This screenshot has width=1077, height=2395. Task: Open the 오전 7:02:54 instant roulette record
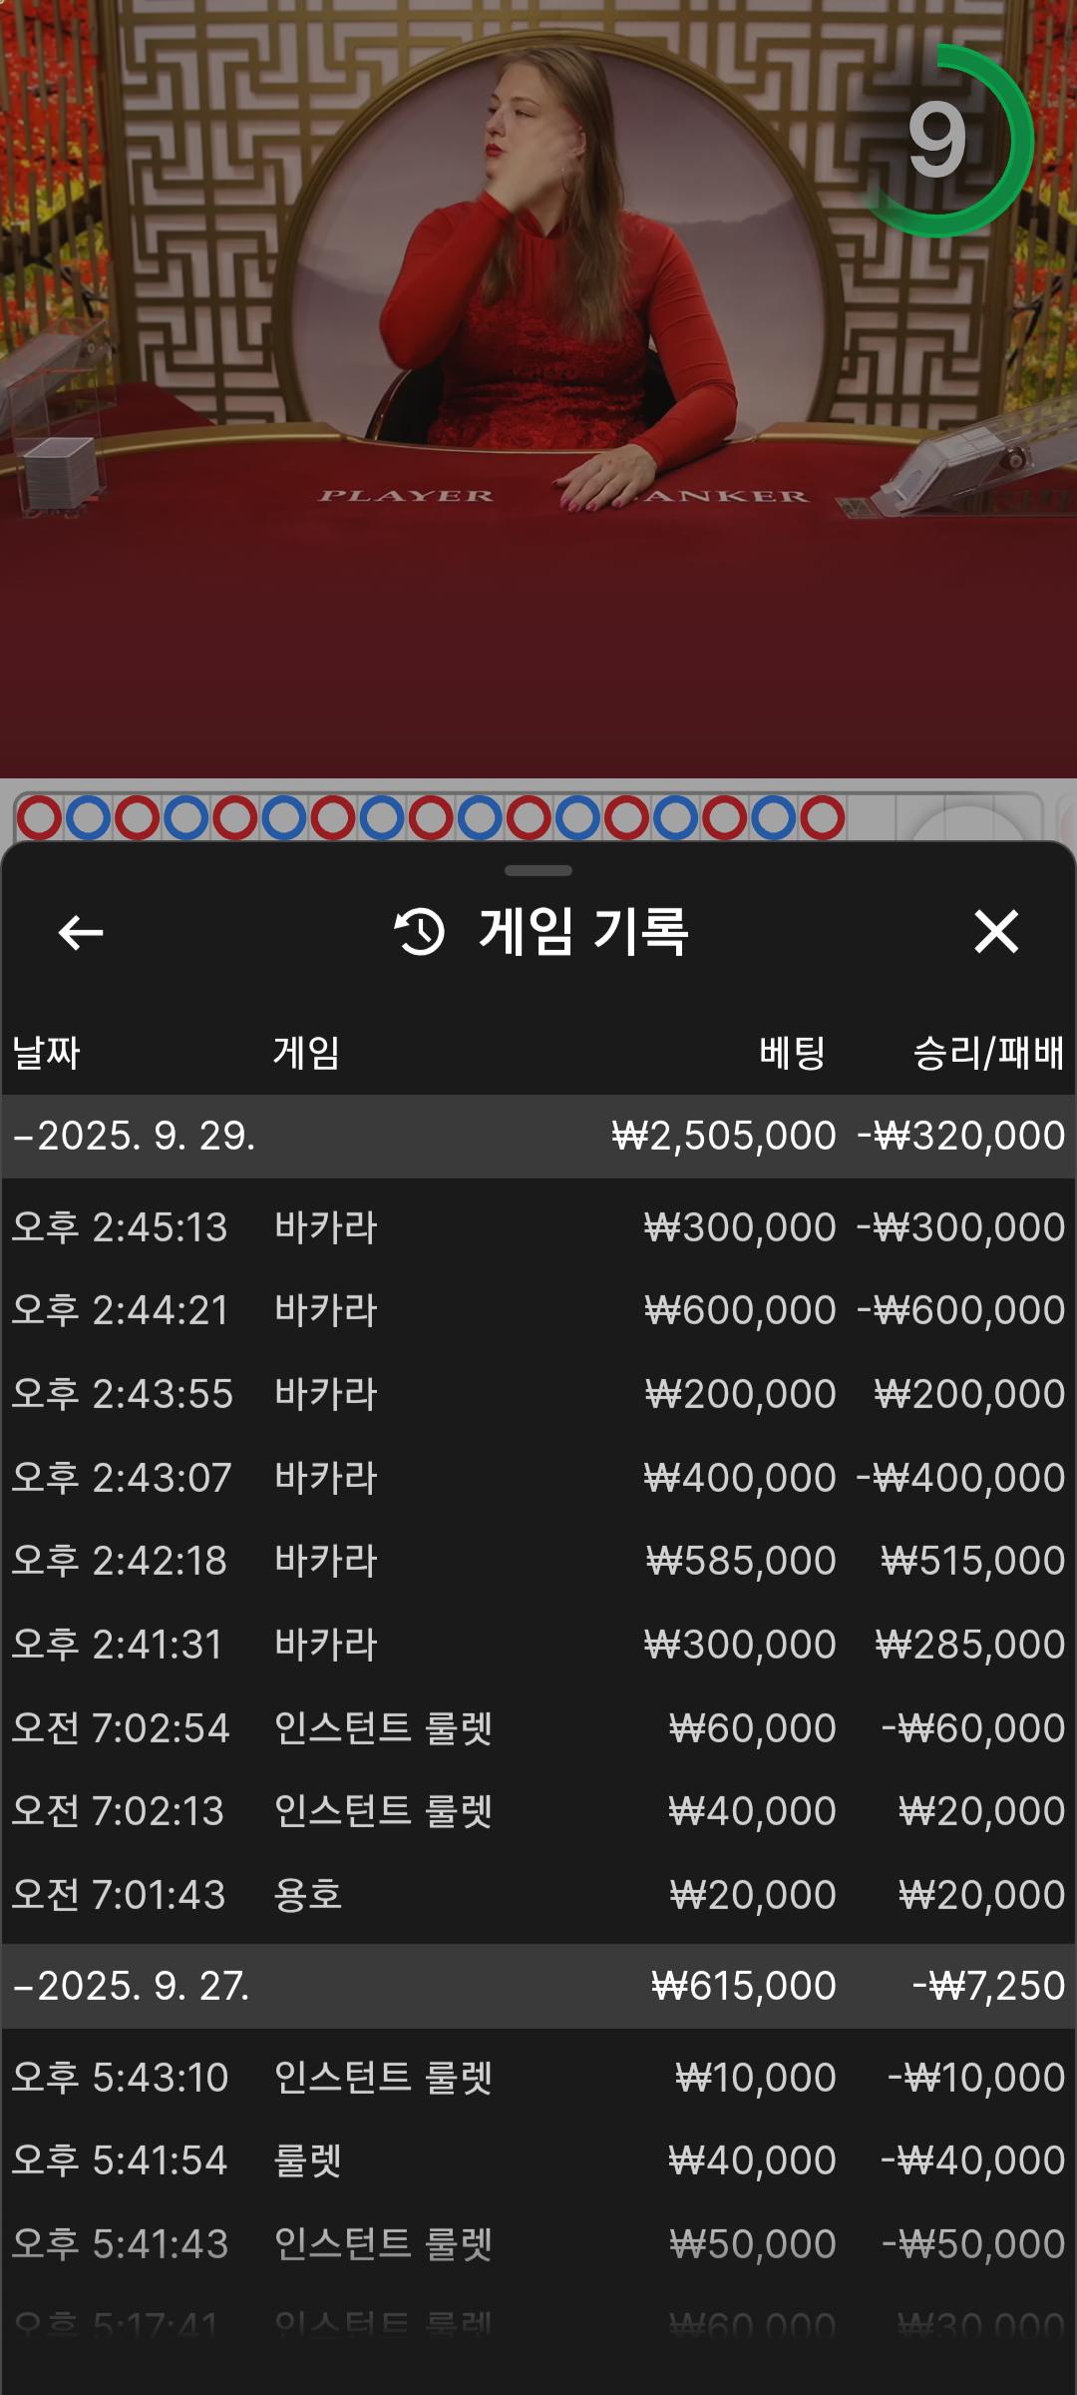tap(538, 1728)
